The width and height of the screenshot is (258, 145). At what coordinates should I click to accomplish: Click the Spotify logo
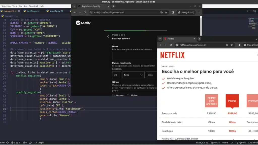(x=83, y=23)
